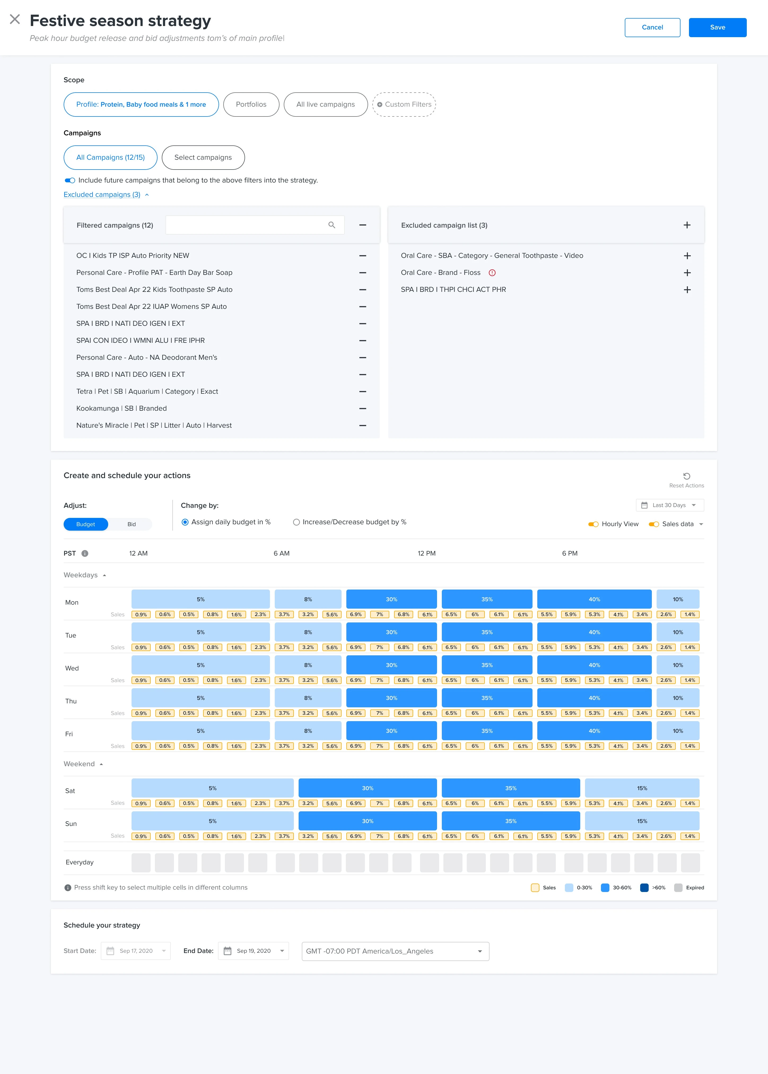Screen dimensions: 768x1074
Task: Click the Cancel button
Action: coord(652,27)
